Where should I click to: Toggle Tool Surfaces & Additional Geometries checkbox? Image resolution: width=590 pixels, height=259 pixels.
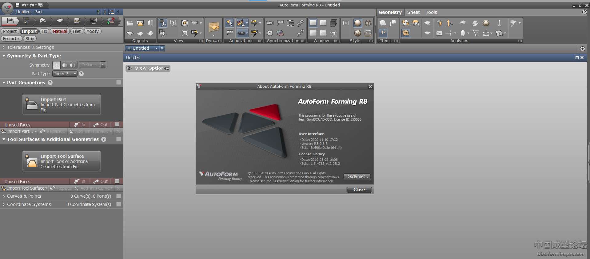coord(118,139)
